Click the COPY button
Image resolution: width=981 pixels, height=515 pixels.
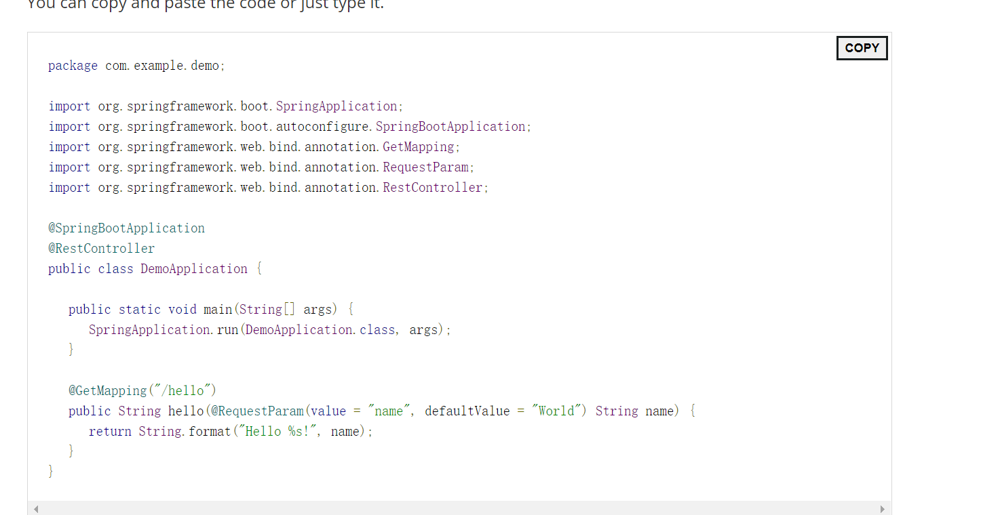862,47
